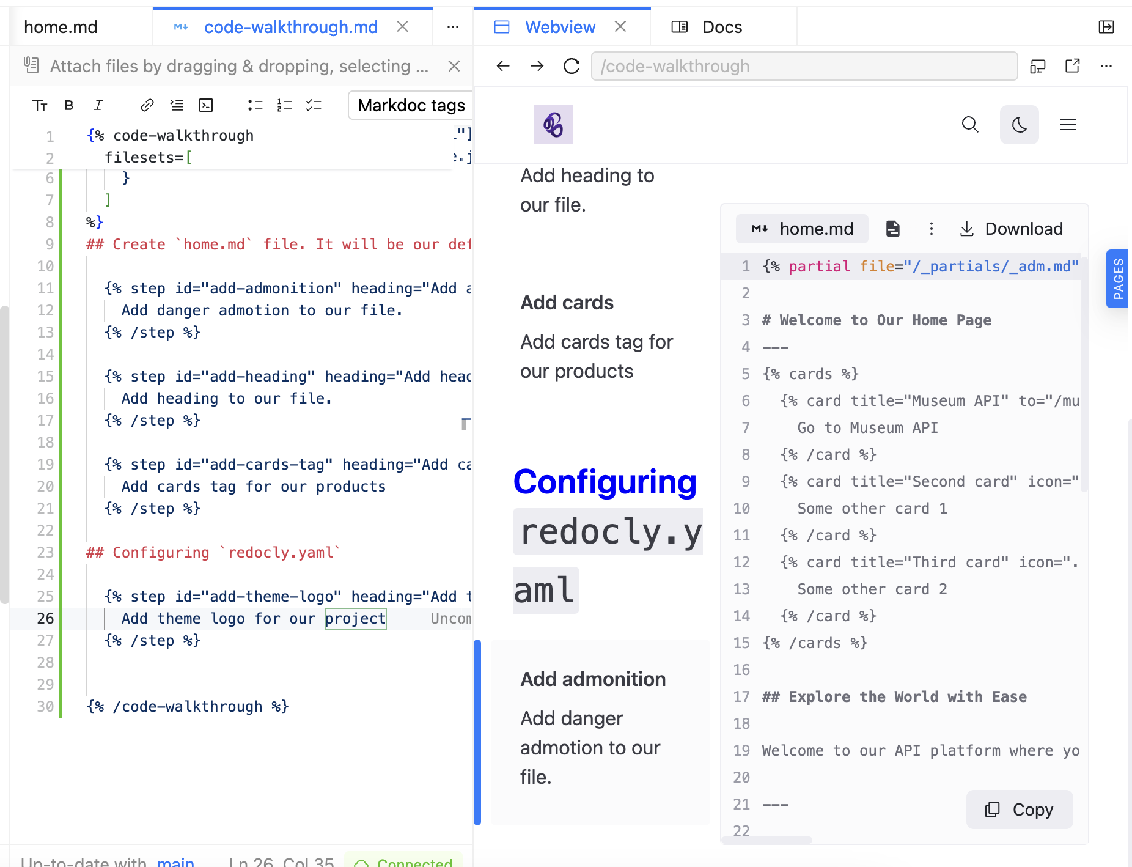
Task: Download the home.md file
Action: pos(1011,229)
